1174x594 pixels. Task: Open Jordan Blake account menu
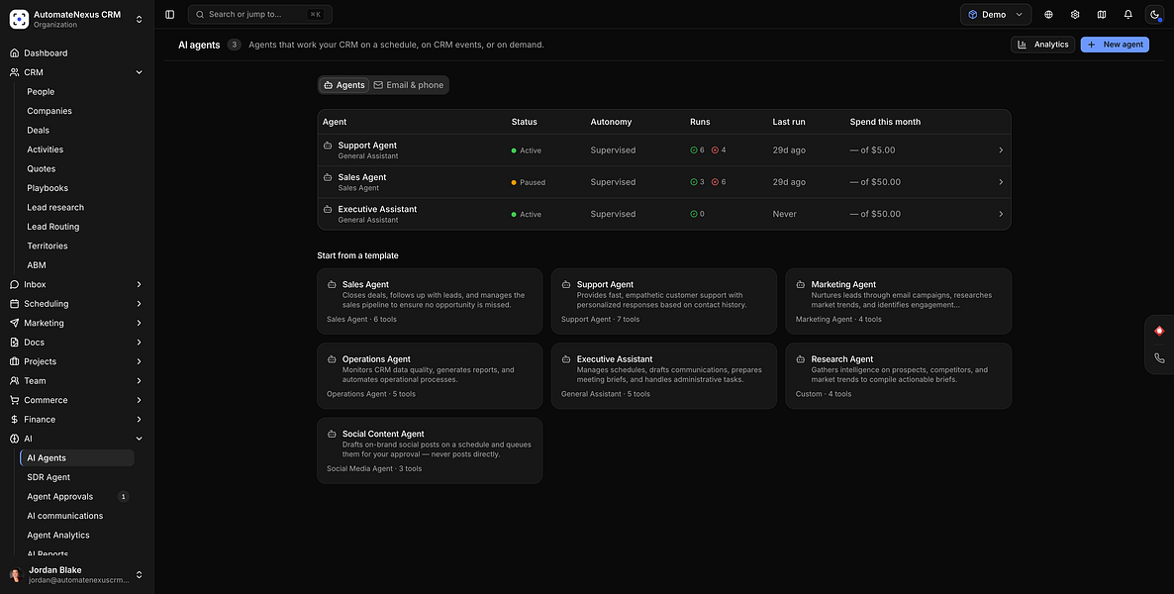click(77, 574)
